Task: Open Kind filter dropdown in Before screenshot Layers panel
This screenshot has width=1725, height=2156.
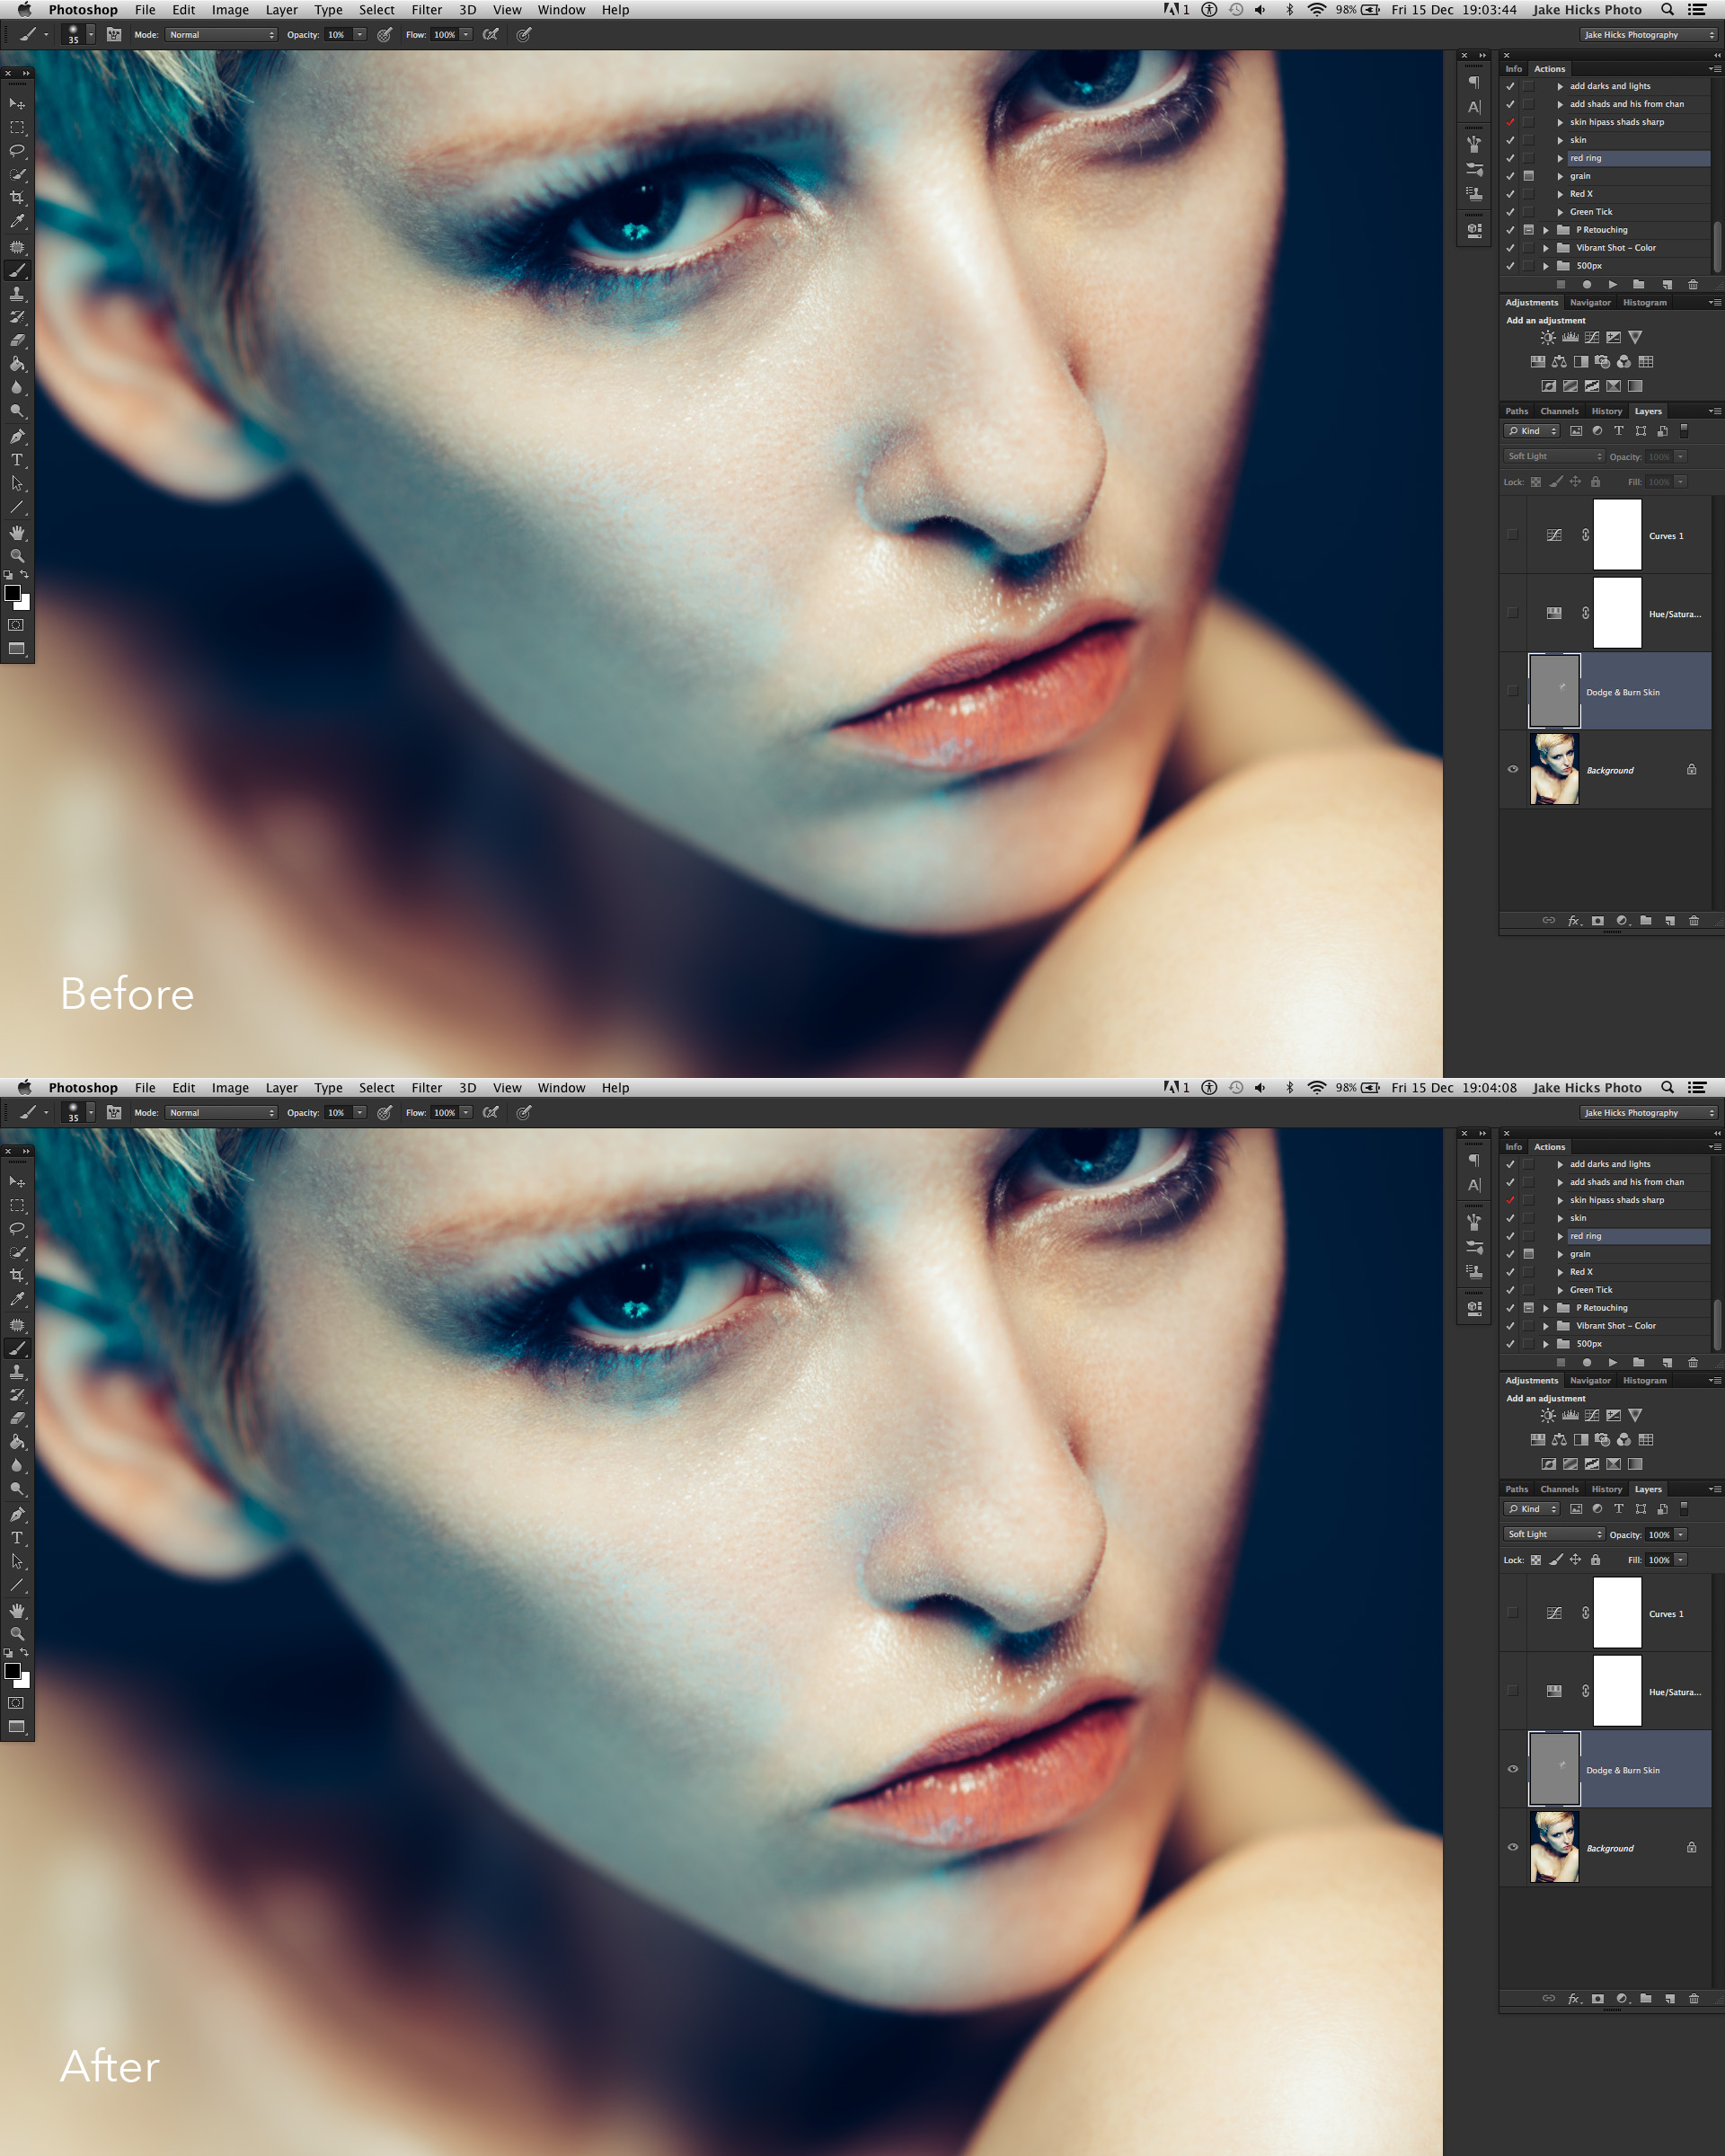Action: [x=1532, y=431]
